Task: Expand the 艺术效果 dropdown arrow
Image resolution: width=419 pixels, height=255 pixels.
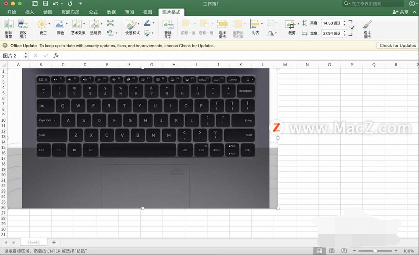Action: [x=84, y=24]
